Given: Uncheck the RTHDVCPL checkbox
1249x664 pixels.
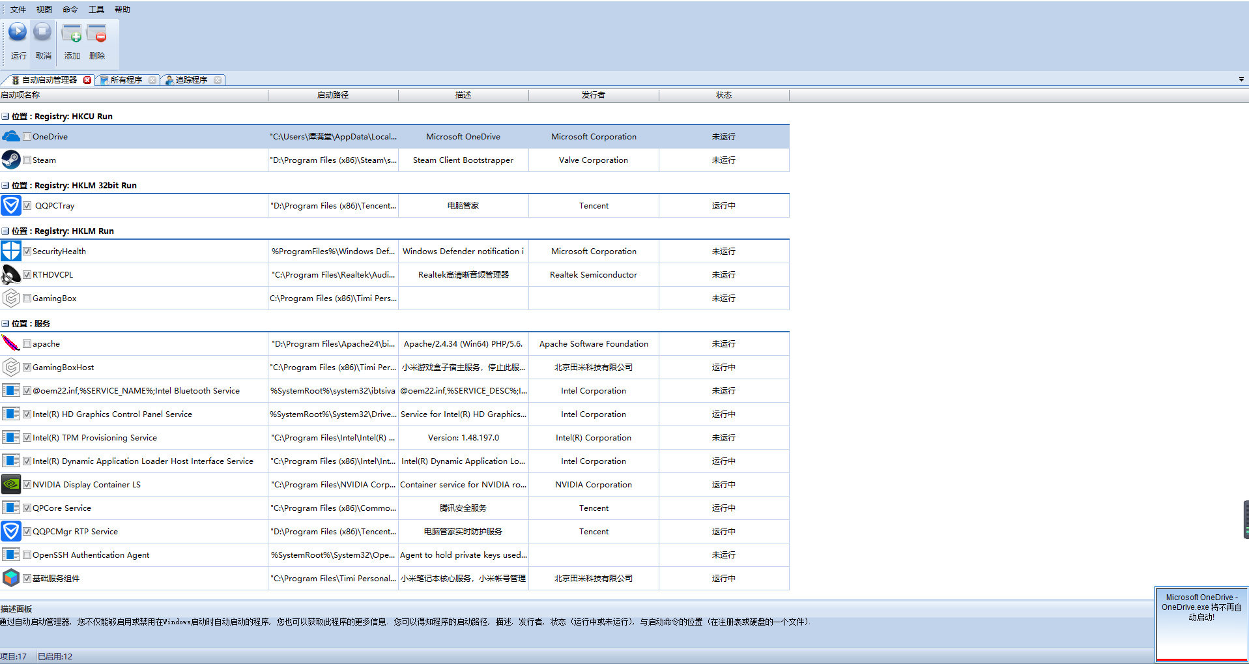Looking at the screenshot, I should (x=27, y=275).
